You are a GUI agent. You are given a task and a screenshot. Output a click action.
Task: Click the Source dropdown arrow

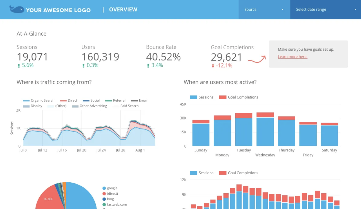pyautogui.click(x=282, y=10)
